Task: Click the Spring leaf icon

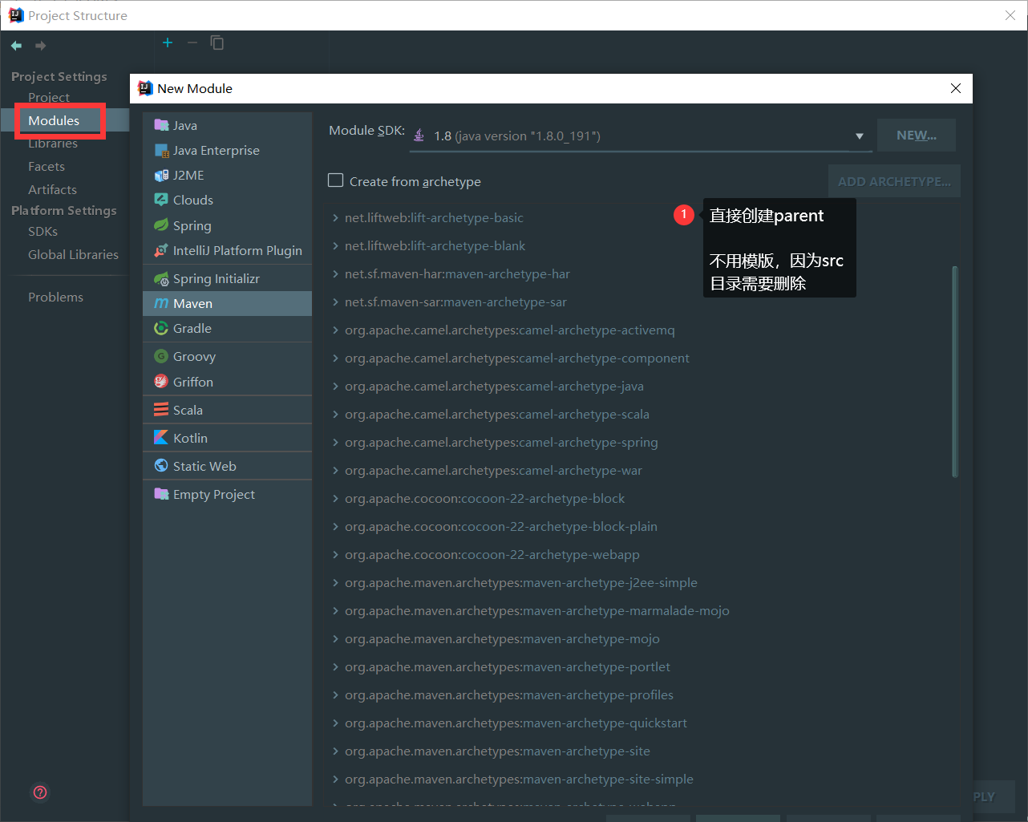Action: click(161, 225)
